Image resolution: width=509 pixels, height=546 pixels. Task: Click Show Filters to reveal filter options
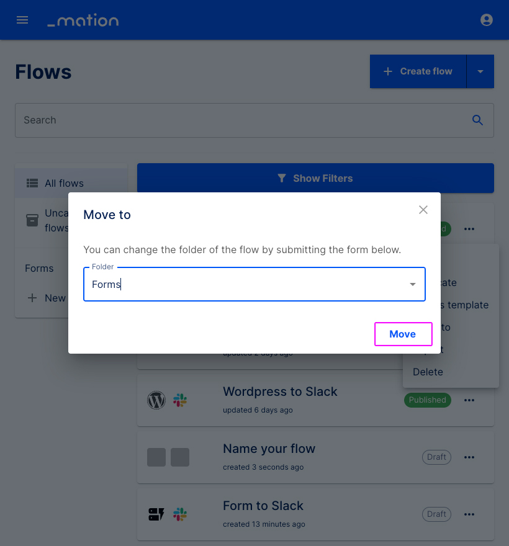coord(315,178)
